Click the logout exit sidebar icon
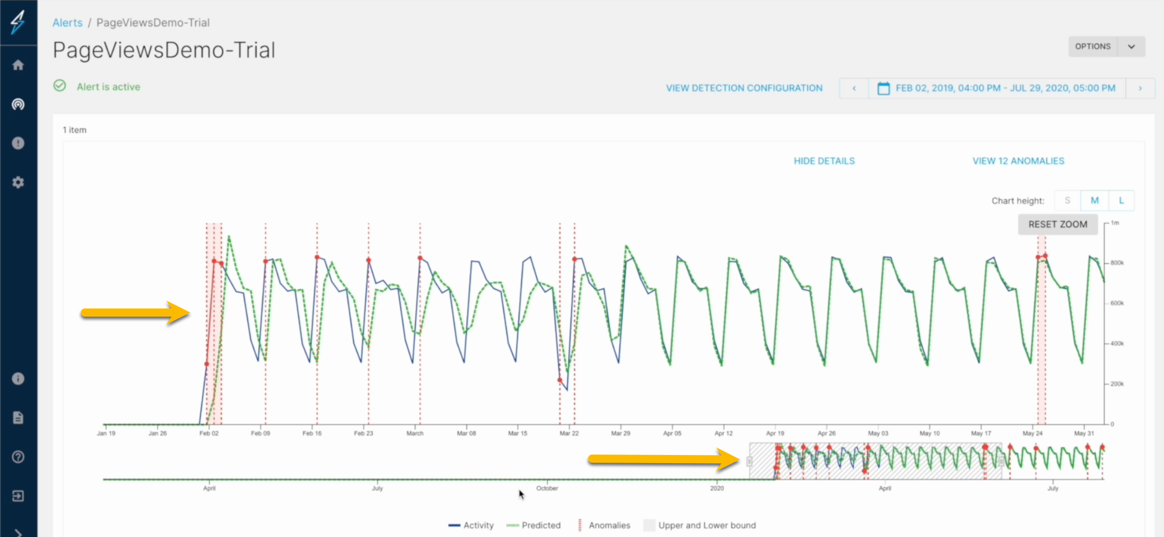 click(18, 496)
